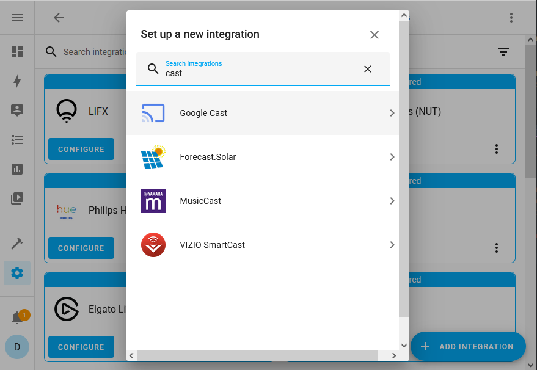Click the Forecast.Solar panel icon
This screenshot has width=537, height=370.
pos(153,157)
